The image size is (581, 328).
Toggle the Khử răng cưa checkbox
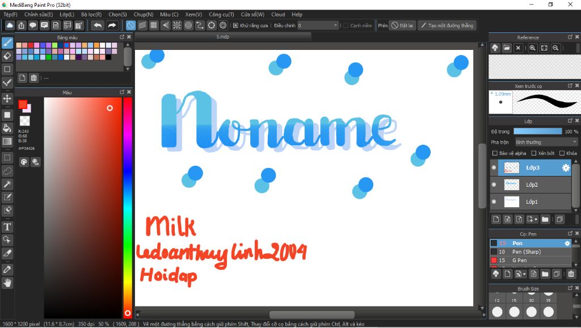click(x=235, y=26)
